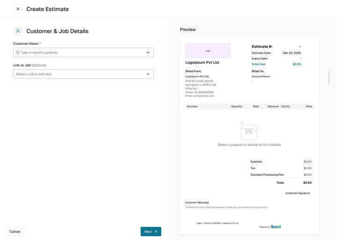The height and width of the screenshot is (240, 337).
Task: Click the Tax: label in totals
Action: pos(253,168)
